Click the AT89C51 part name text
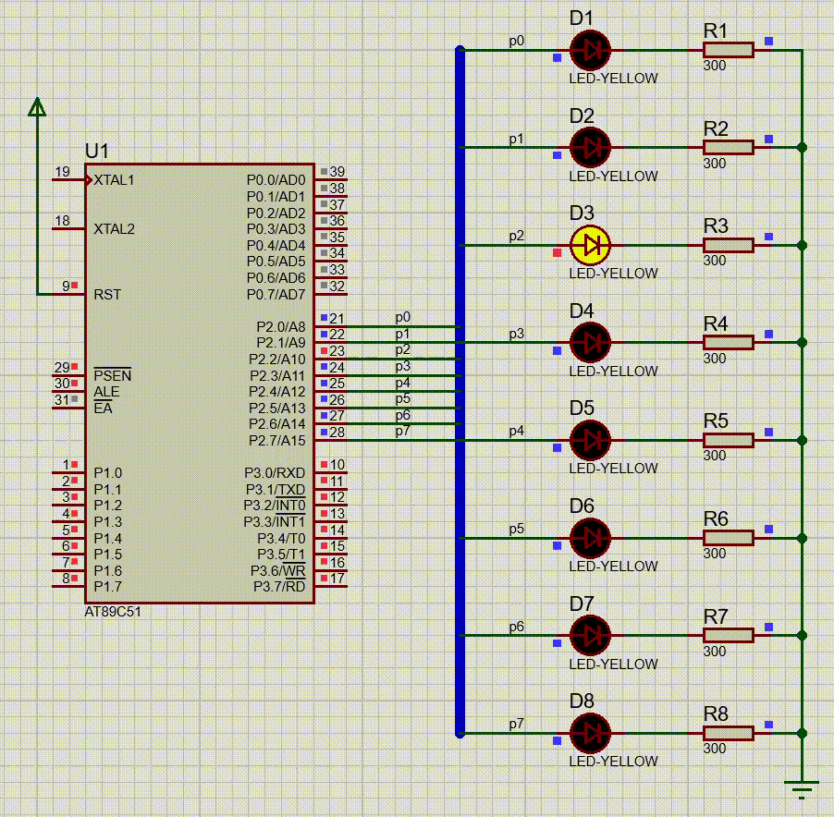834x817 pixels. tap(113, 612)
